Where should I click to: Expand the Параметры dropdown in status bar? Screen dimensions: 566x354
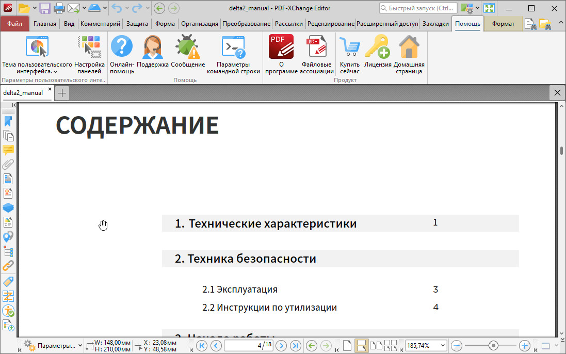pyautogui.click(x=79, y=345)
